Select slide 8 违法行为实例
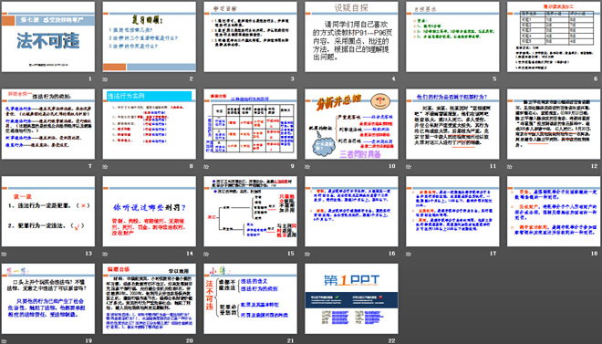Viewport: 602px width, 344px height. [149, 124]
